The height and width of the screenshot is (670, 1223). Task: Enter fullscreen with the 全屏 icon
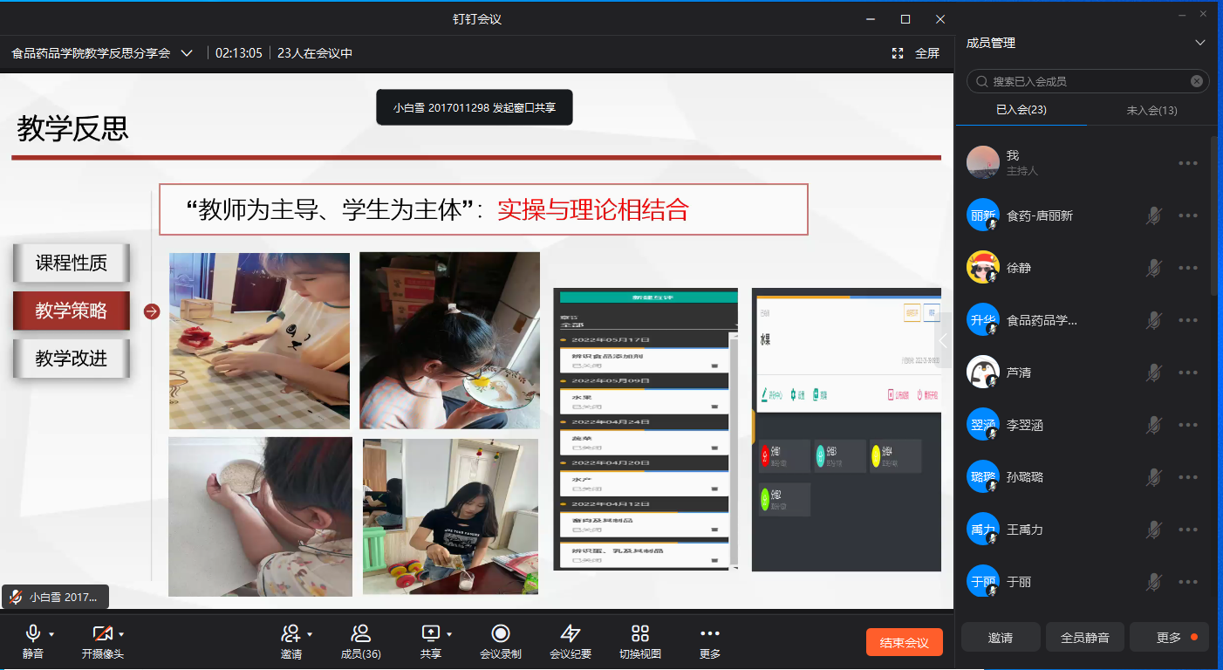898,53
